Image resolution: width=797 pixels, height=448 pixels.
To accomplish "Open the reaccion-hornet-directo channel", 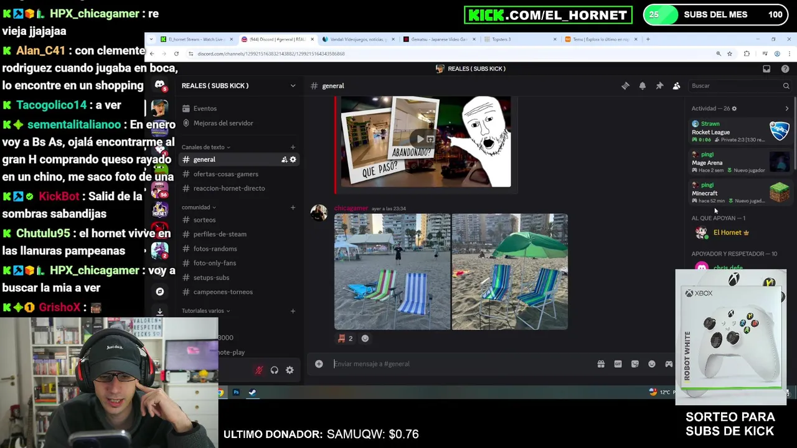I will coord(238,189).
